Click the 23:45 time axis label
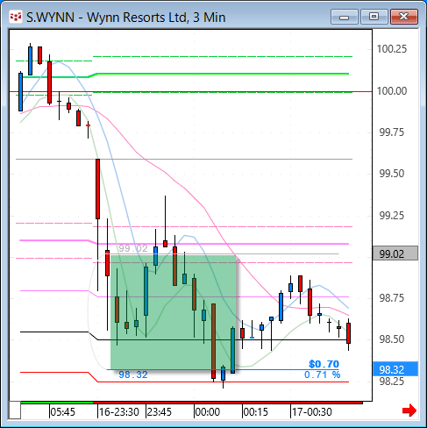 (x=160, y=412)
